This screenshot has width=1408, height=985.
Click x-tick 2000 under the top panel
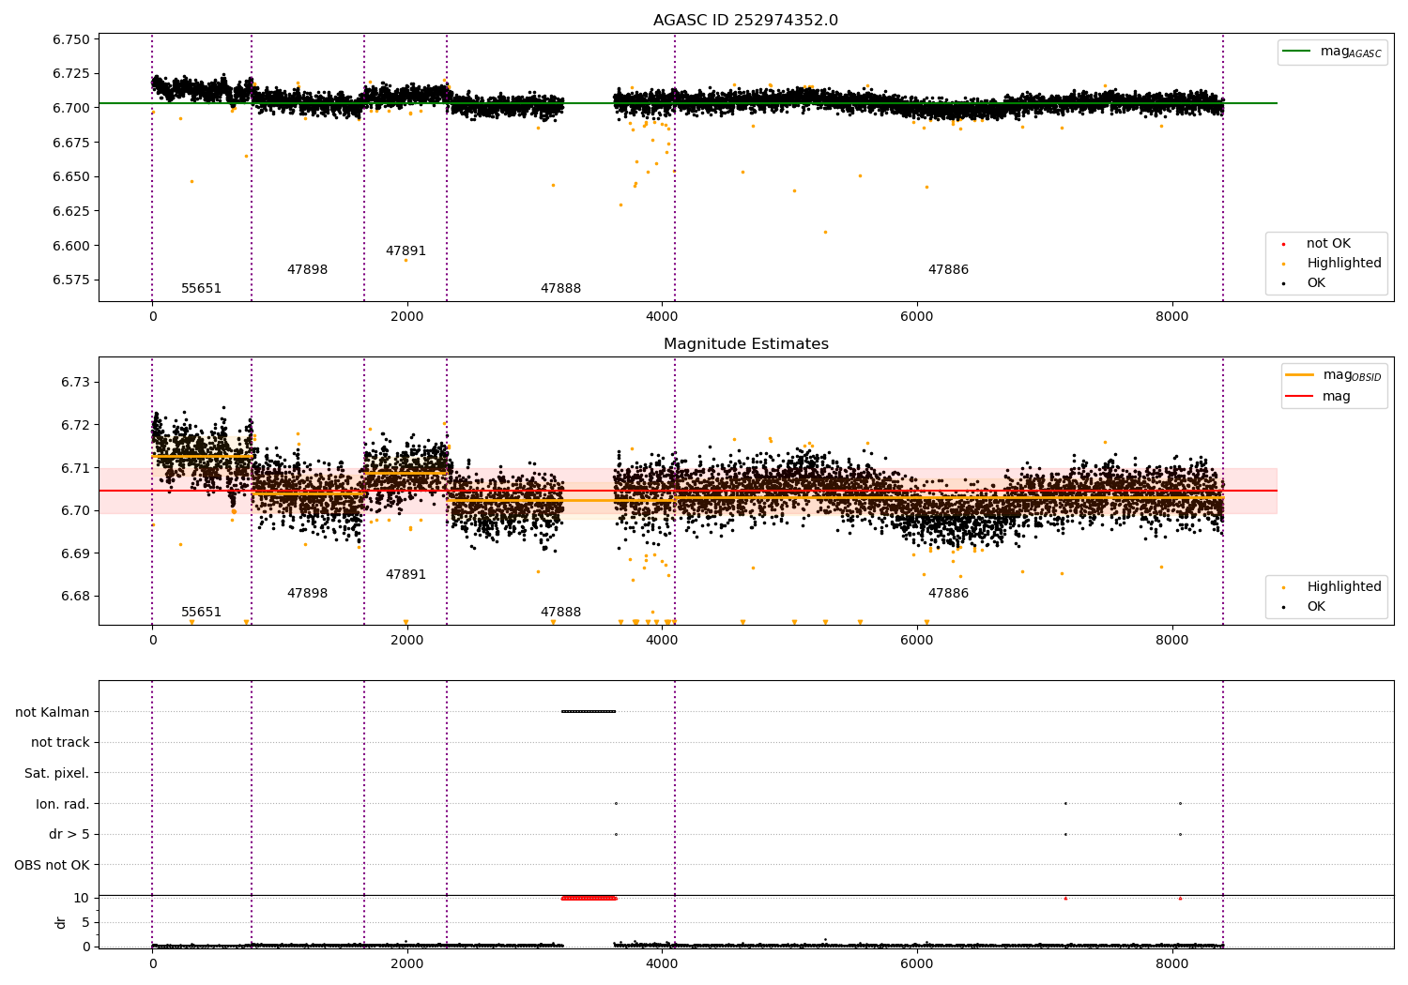pyautogui.click(x=407, y=317)
